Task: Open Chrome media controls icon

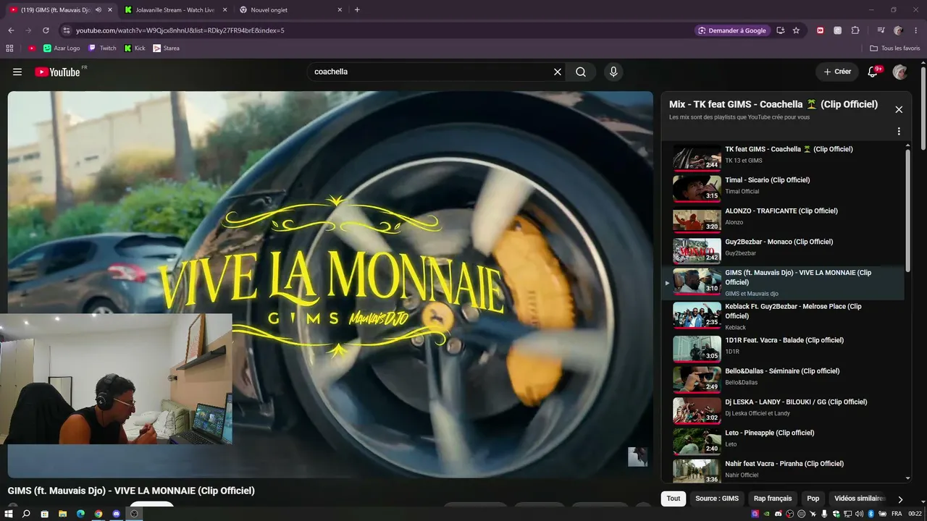Action: [881, 30]
